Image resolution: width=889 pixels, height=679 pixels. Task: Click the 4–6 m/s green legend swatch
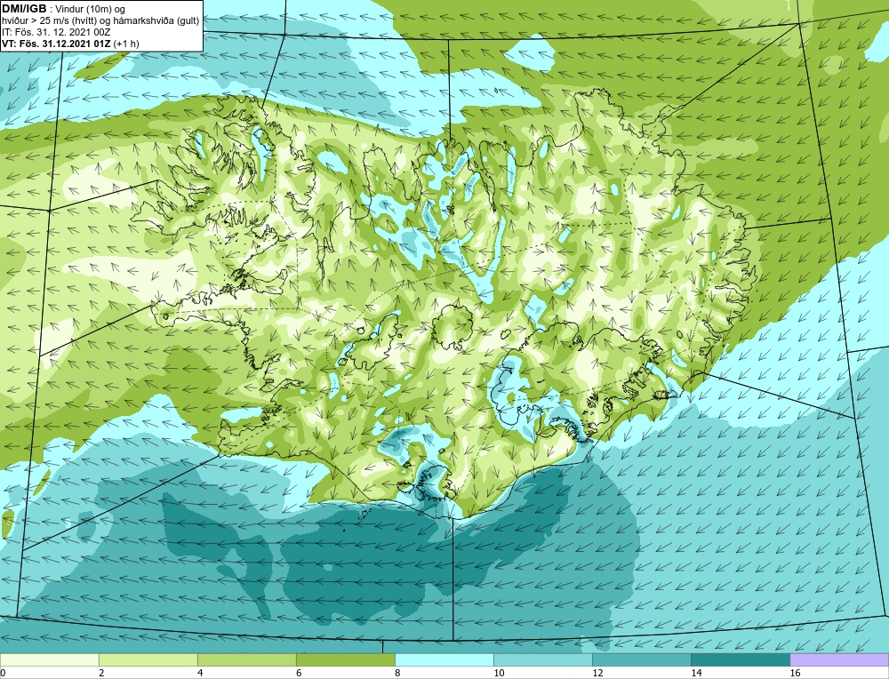(246, 659)
